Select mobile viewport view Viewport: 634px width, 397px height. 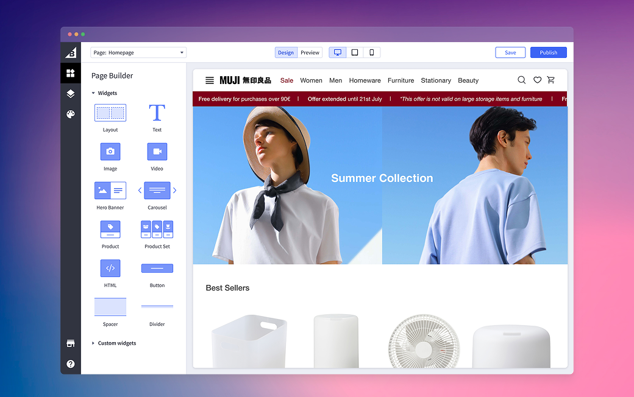[x=372, y=52]
